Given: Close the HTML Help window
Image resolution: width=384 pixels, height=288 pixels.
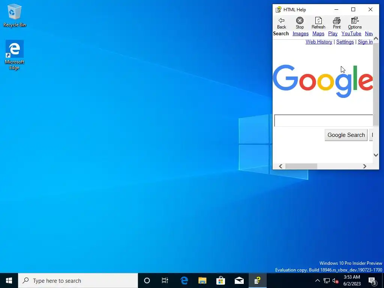Looking at the screenshot, I should [x=370, y=9].
